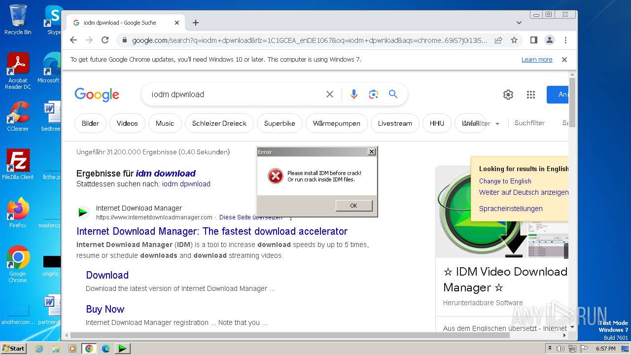Open Chrome side panel
This screenshot has height=355, width=631.
[x=533, y=40]
